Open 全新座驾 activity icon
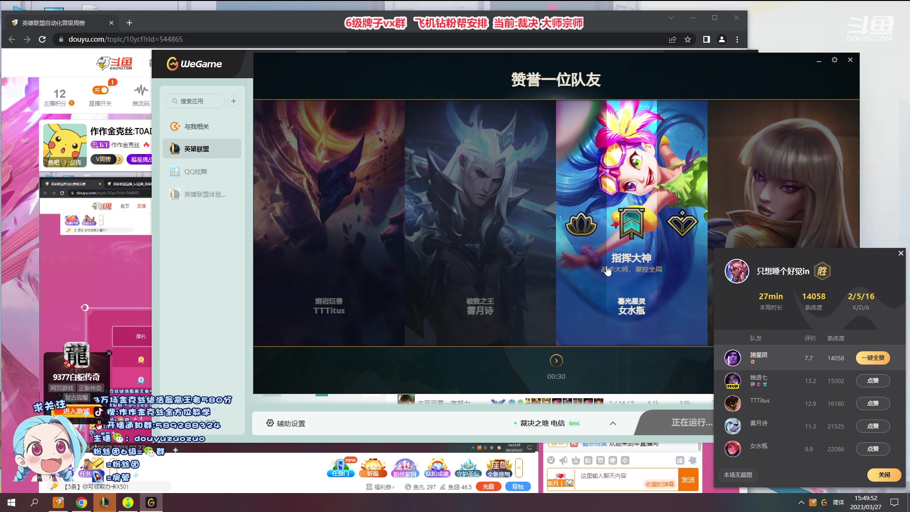910x512 pixels. [499, 467]
